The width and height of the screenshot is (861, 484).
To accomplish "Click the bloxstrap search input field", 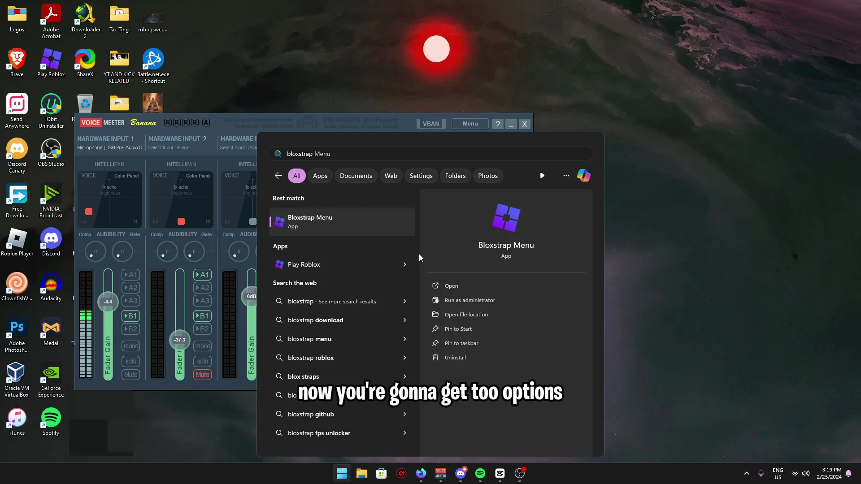I will 430,154.
